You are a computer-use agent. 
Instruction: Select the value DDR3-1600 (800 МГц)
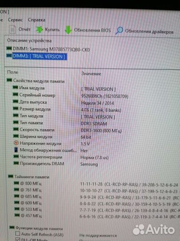[101, 130]
